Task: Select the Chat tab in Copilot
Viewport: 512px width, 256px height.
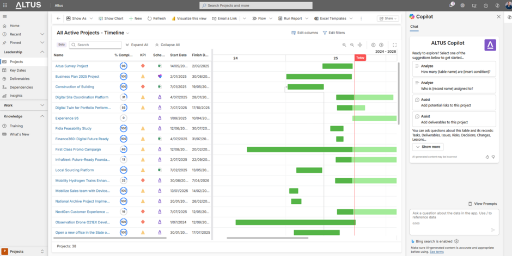Action: point(414,27)
